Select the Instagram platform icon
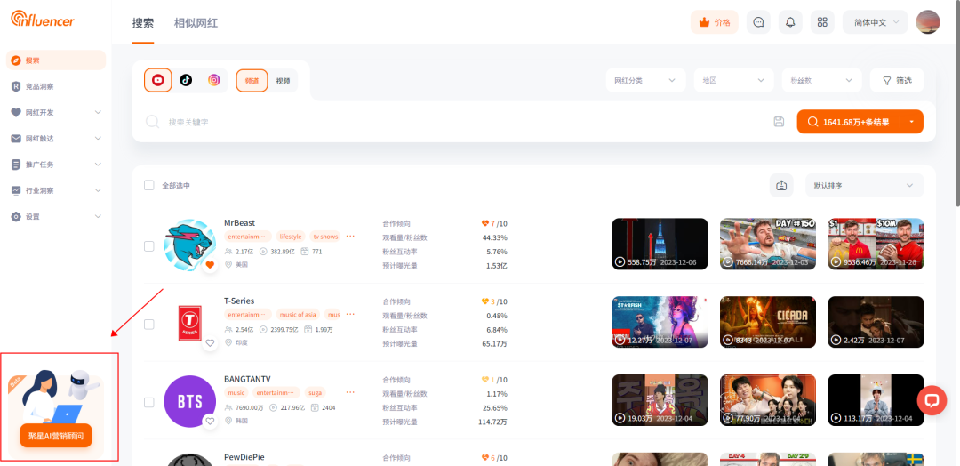This screenshot has height=466, width=960. tap(213, 80)
